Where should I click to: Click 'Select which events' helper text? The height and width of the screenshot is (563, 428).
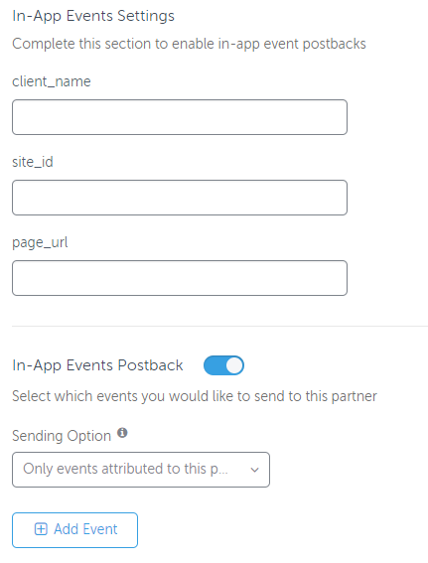click(x=195, y=396)
